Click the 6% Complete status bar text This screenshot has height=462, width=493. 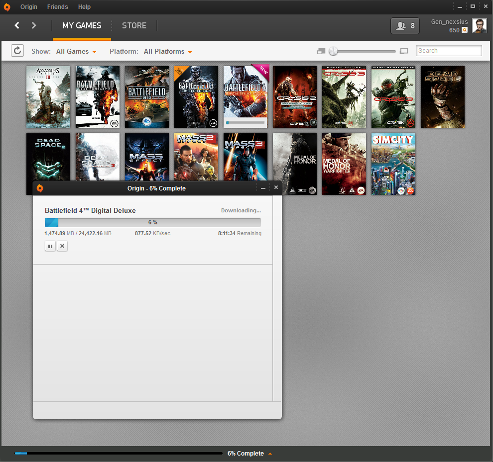(x=246, y=454)
